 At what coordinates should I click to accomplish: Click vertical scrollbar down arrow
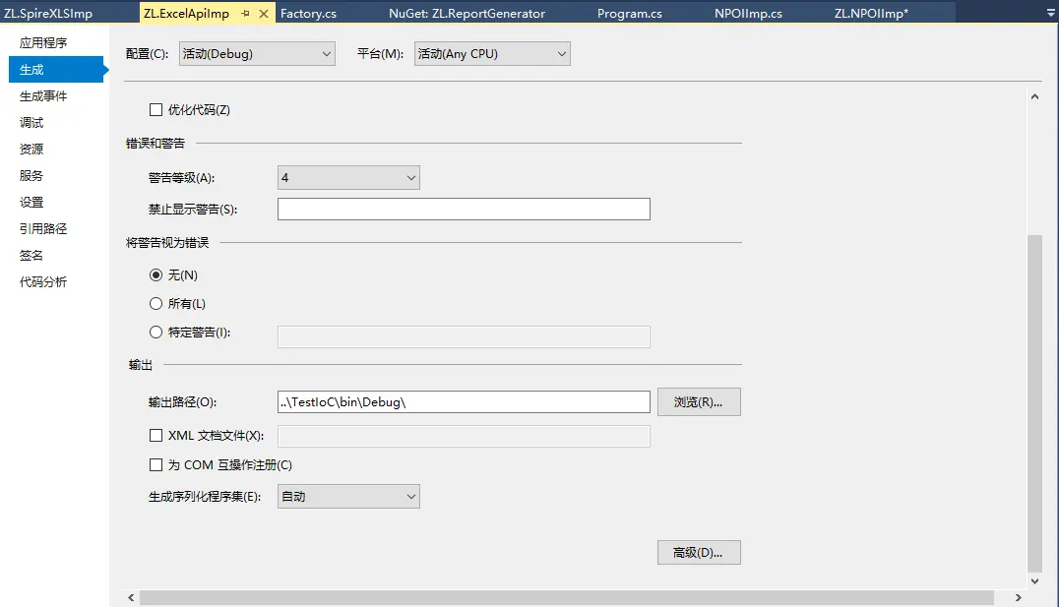click(x=1033, y=581)
